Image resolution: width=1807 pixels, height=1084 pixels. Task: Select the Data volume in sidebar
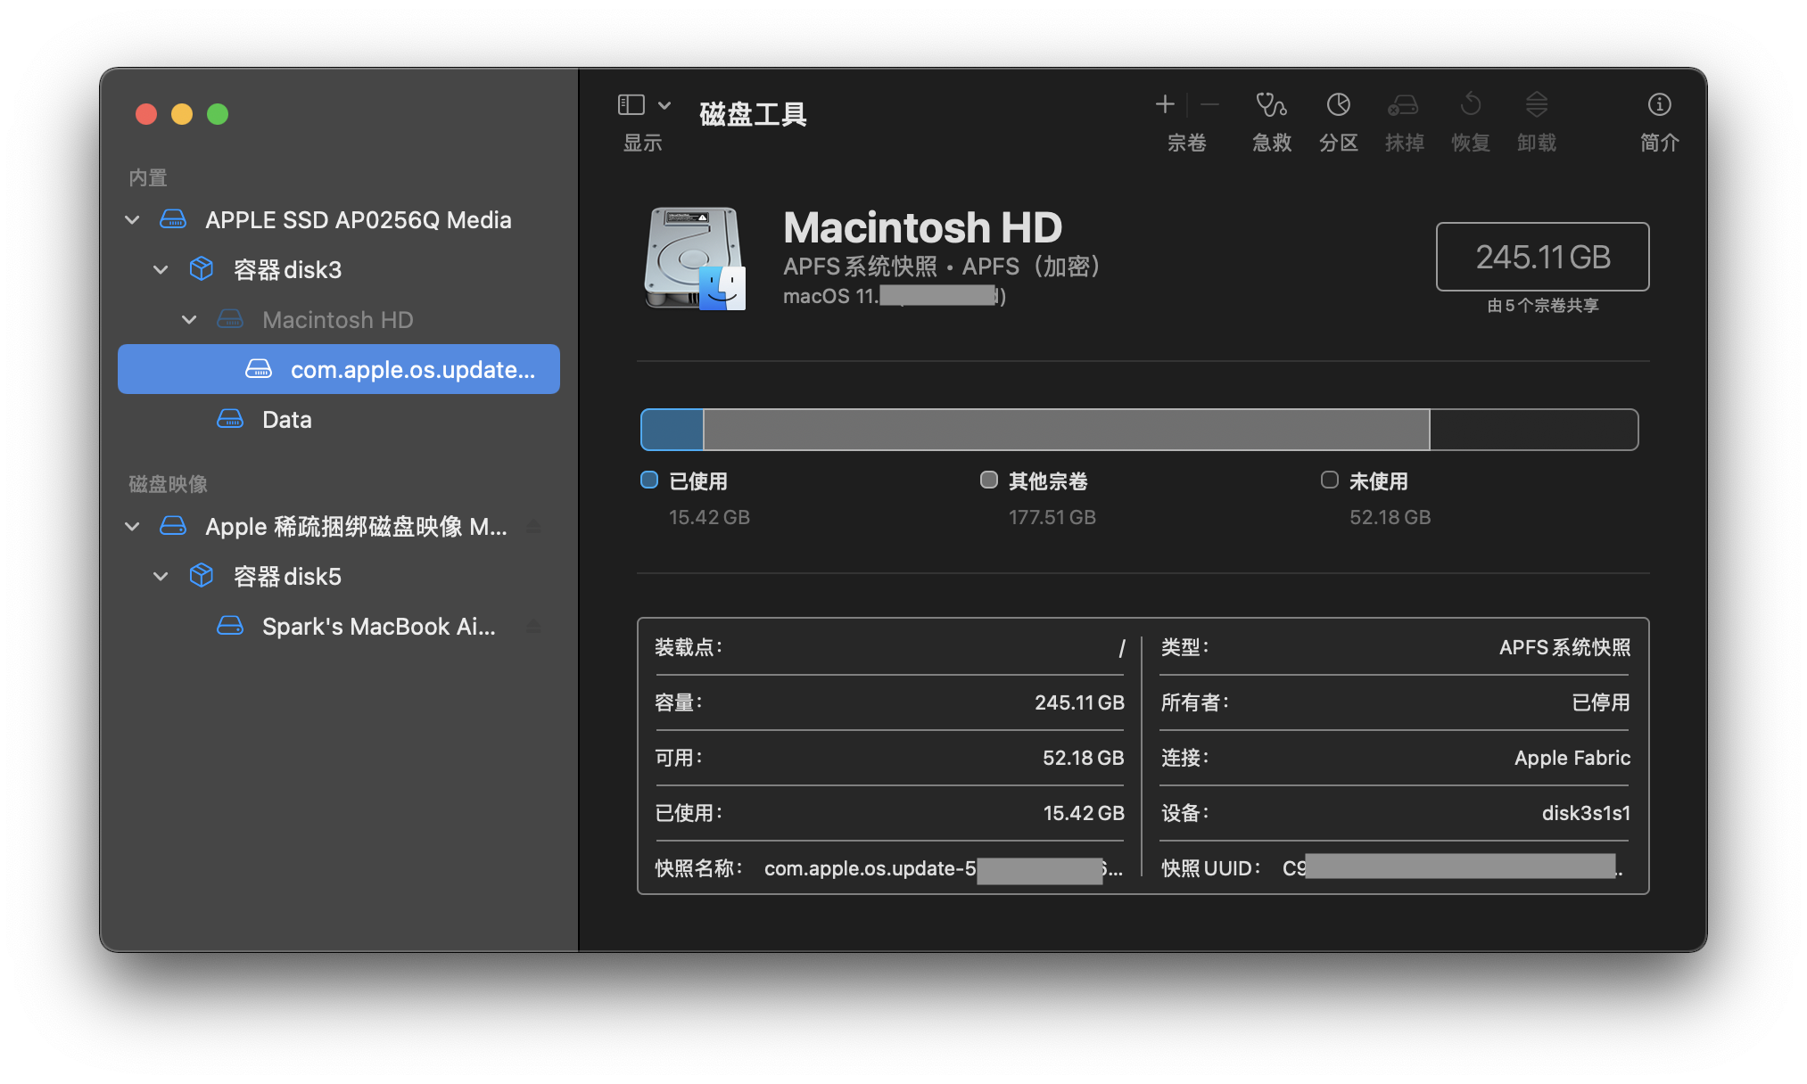pyautogui.click(x=286, y=420)
